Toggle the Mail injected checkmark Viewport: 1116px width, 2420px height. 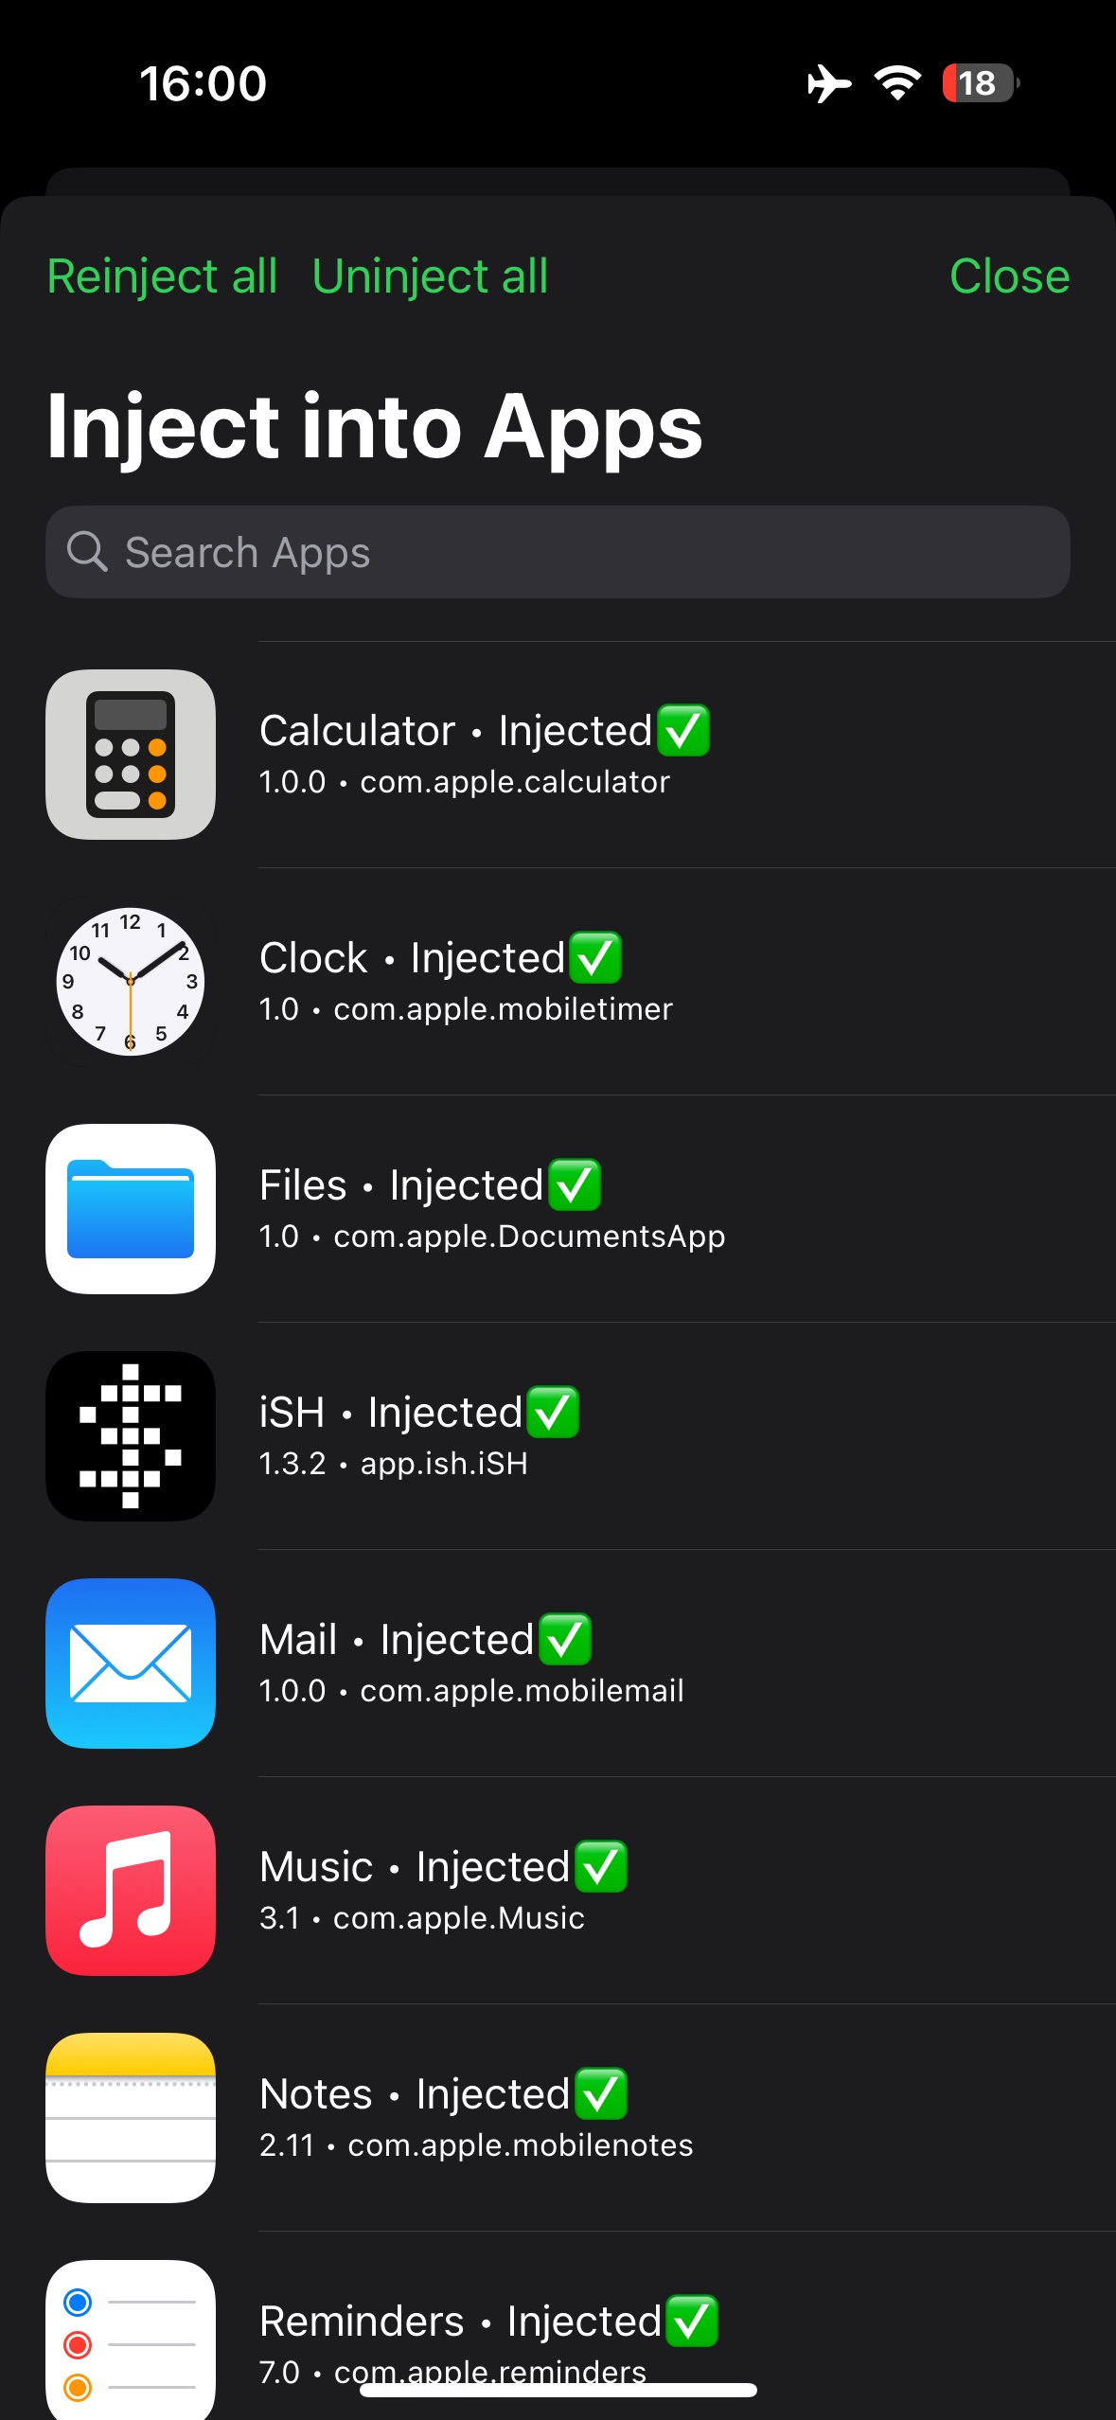(x=565, y=1640)
